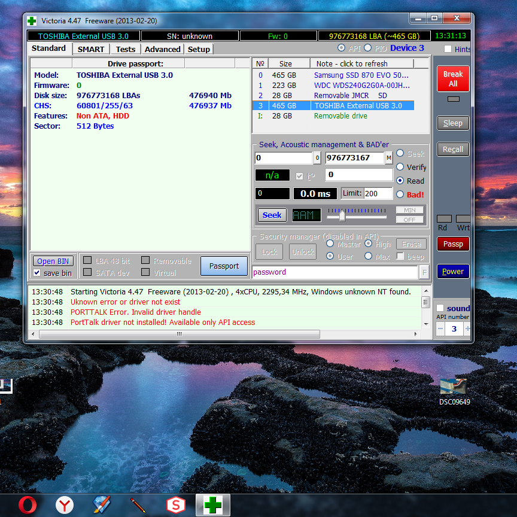Click the Recall button
The width and height of the screenshot is (517, 517).
(453, 150)
